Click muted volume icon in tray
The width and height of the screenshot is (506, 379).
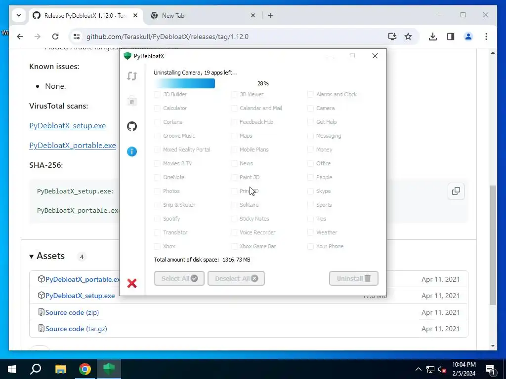442,369
